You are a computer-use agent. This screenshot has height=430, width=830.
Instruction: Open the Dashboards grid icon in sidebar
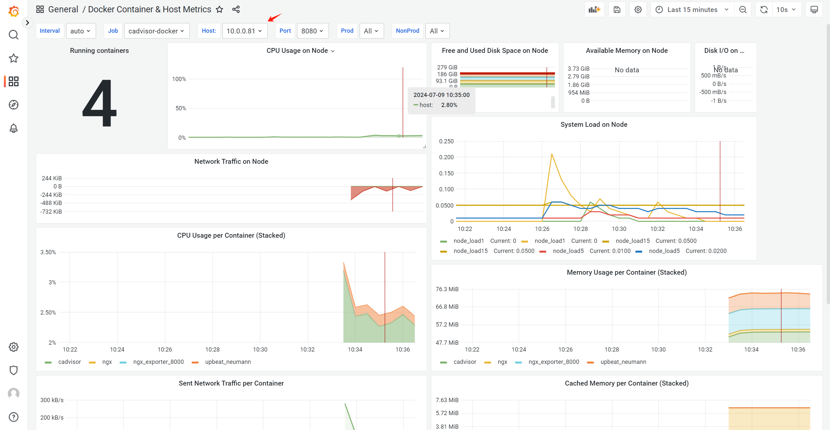point(14,81)
